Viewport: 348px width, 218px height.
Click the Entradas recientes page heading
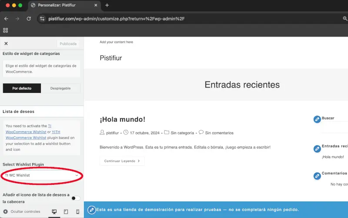click(242, 85)
